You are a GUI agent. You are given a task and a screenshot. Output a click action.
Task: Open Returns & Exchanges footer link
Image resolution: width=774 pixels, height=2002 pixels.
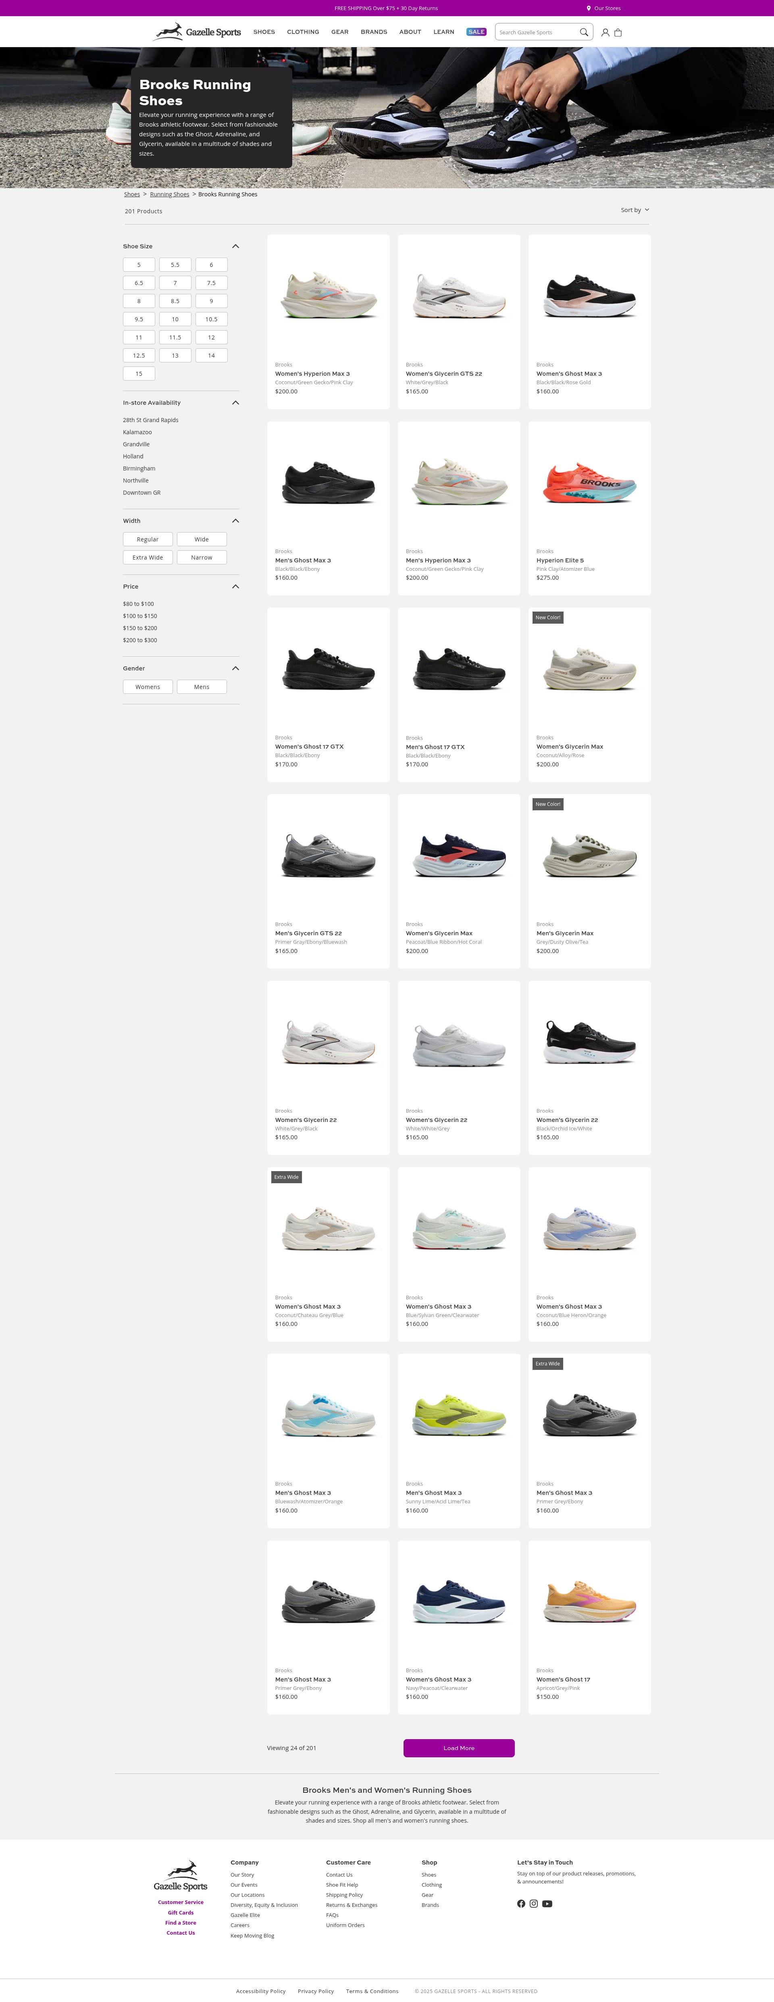[x=352, y=1905]
